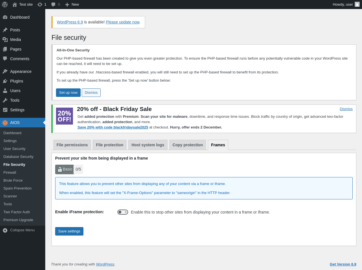Click the 0/5 security points badge
Viewport: 362px width, 270px height.
click(78, 169)
